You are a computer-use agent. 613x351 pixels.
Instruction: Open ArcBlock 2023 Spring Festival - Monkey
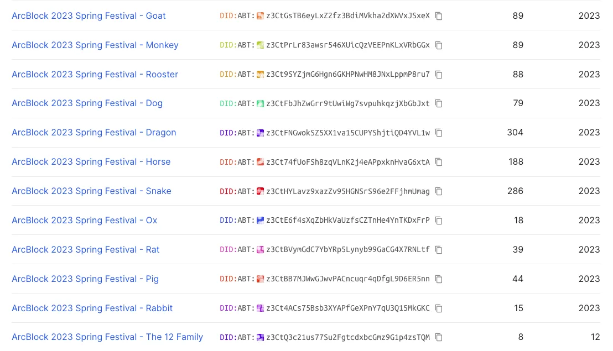95,45
